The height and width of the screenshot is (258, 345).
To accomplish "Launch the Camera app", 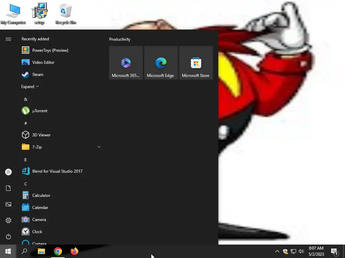I will (x=62, y=219).
